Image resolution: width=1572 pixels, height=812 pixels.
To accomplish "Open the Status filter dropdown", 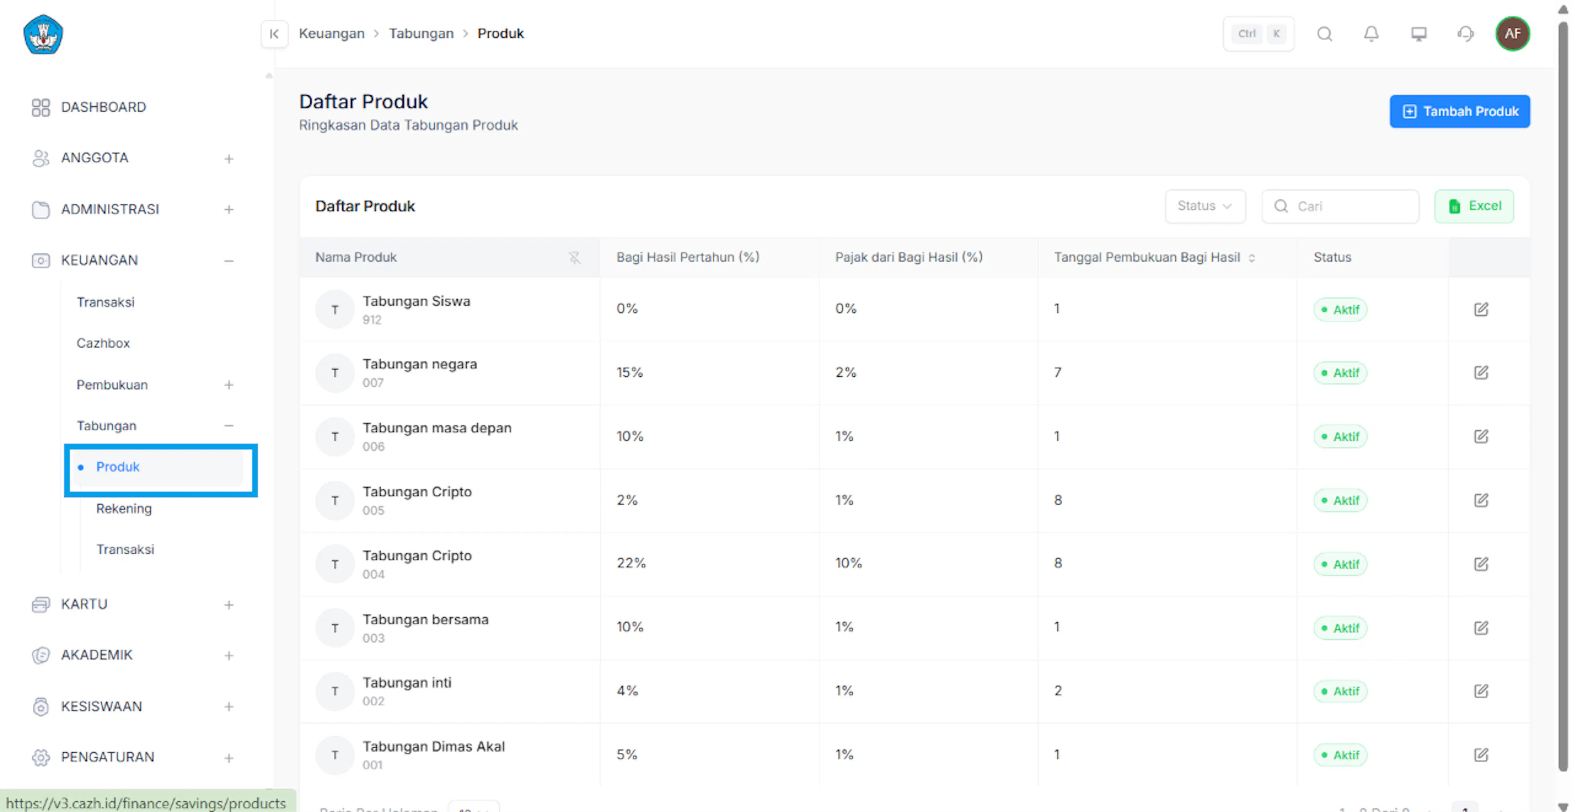I will (1205, 206).
